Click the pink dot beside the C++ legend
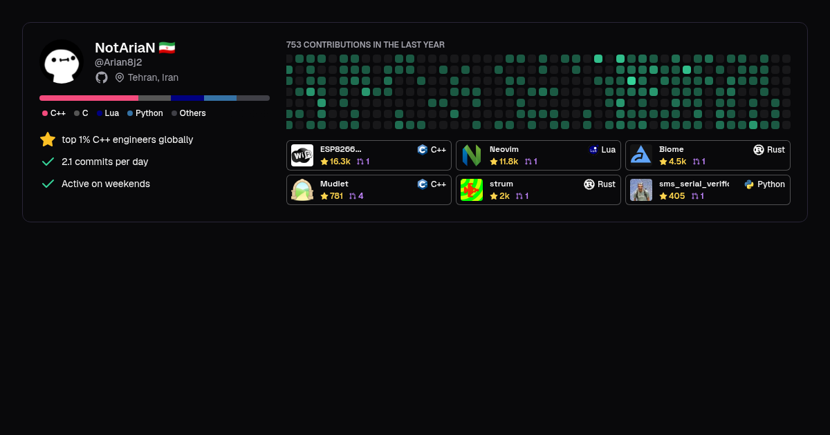This screenshot has width=830, height=435. click(45, 113)
